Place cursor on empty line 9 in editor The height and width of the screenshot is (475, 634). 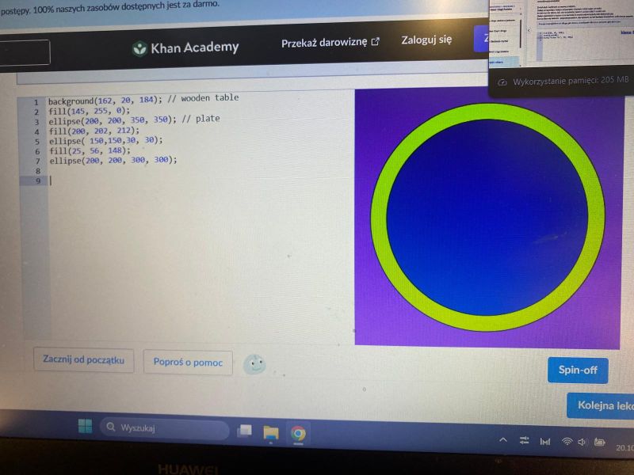click(158, 180)
